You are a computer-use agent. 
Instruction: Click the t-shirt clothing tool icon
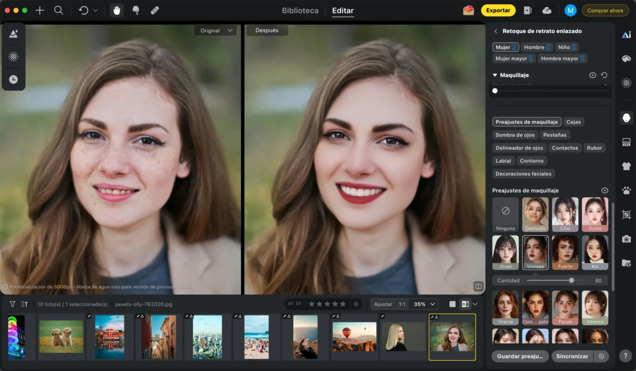click(626, 166)
